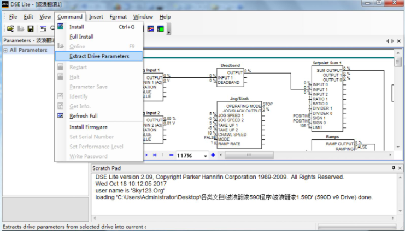Open the toolbar overflow options arrow
Image resolution: width=405 pixels, height=231 pixels.
[x=169, y=31]
